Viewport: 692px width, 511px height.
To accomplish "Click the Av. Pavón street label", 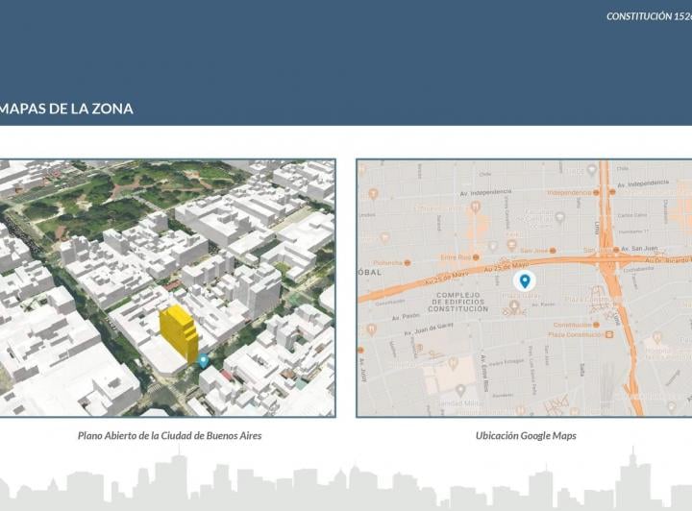I will 406,317.
